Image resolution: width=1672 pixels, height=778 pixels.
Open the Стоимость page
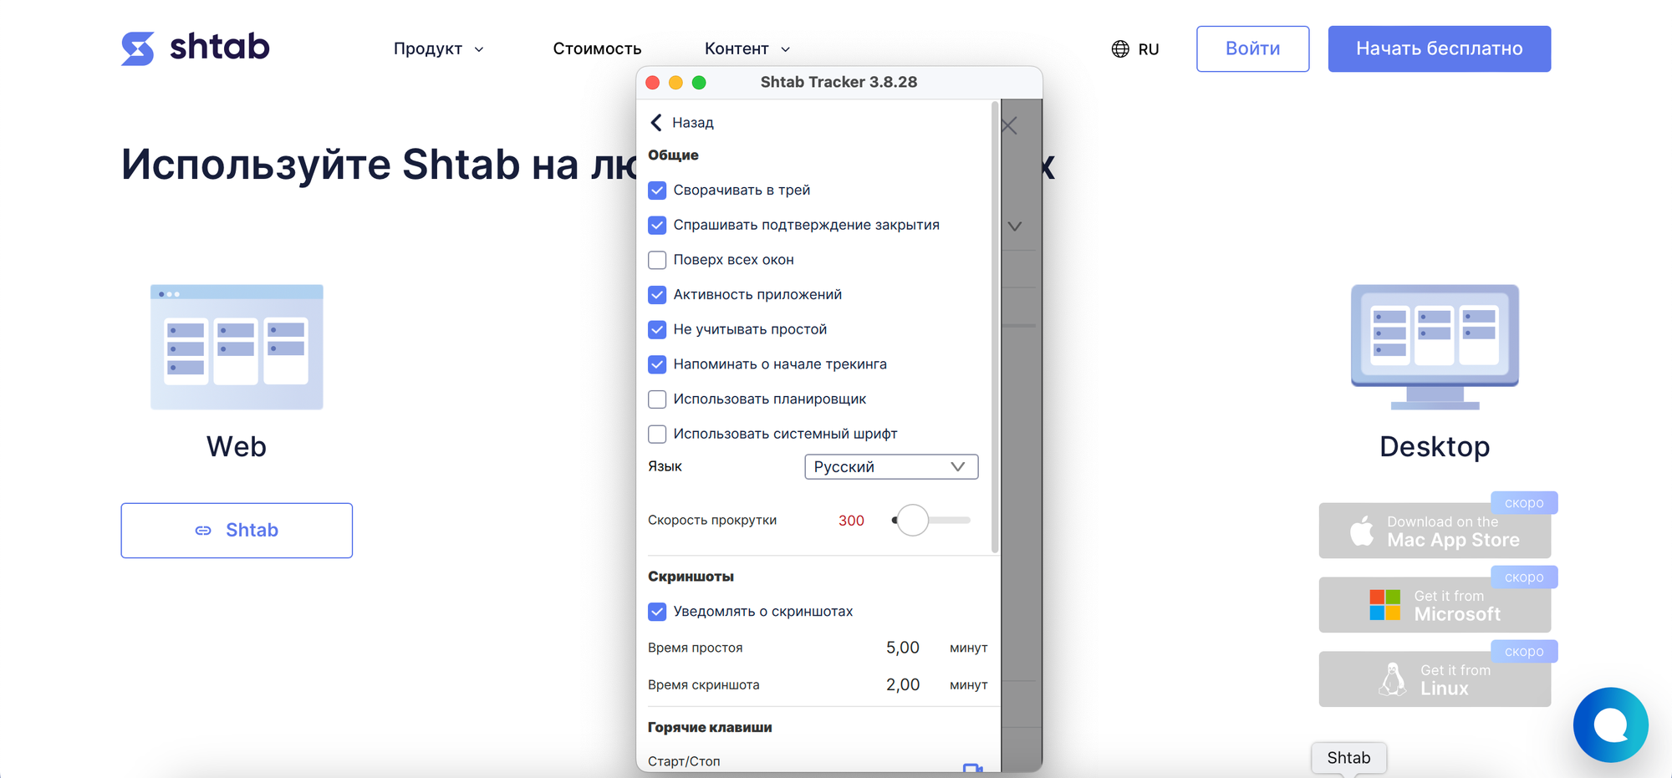click(x=597, y=49)
